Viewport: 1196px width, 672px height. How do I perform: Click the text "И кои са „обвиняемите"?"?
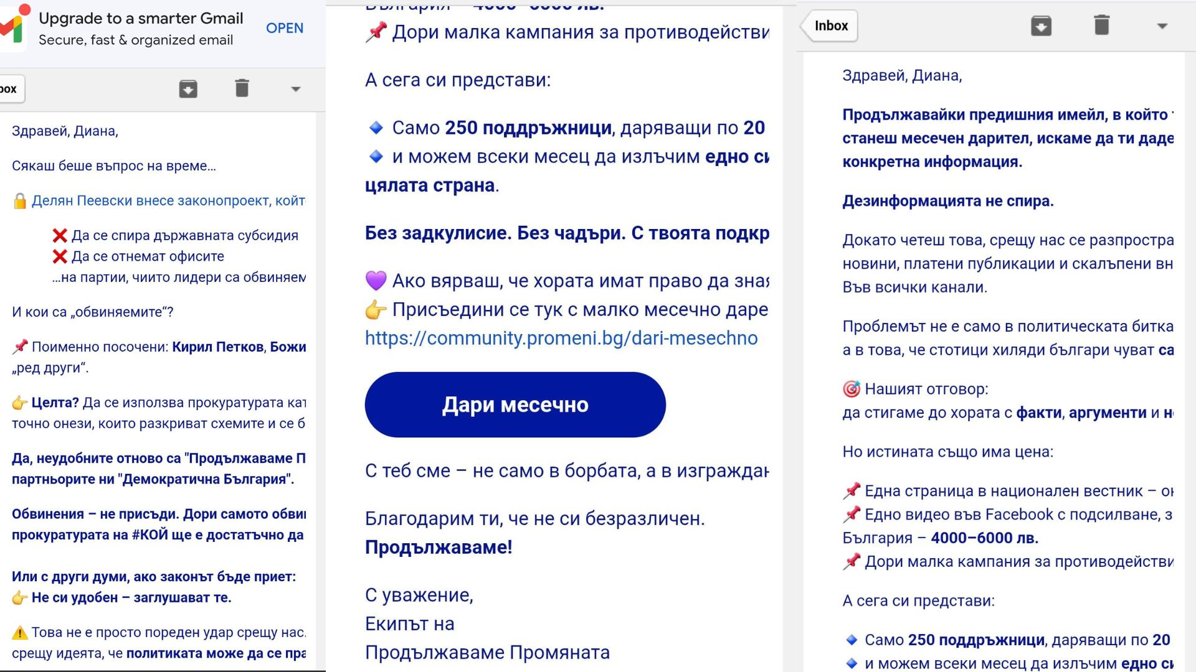point(92,312)
